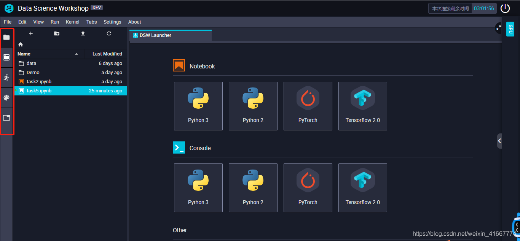Start Python 2 console

tap(253, 188)
